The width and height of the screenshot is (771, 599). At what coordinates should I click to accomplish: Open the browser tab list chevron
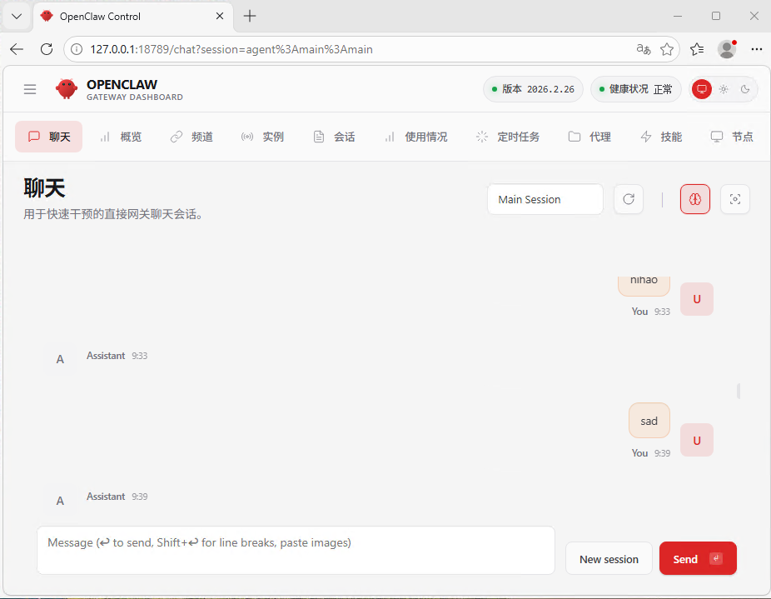[x=16, y=16]
